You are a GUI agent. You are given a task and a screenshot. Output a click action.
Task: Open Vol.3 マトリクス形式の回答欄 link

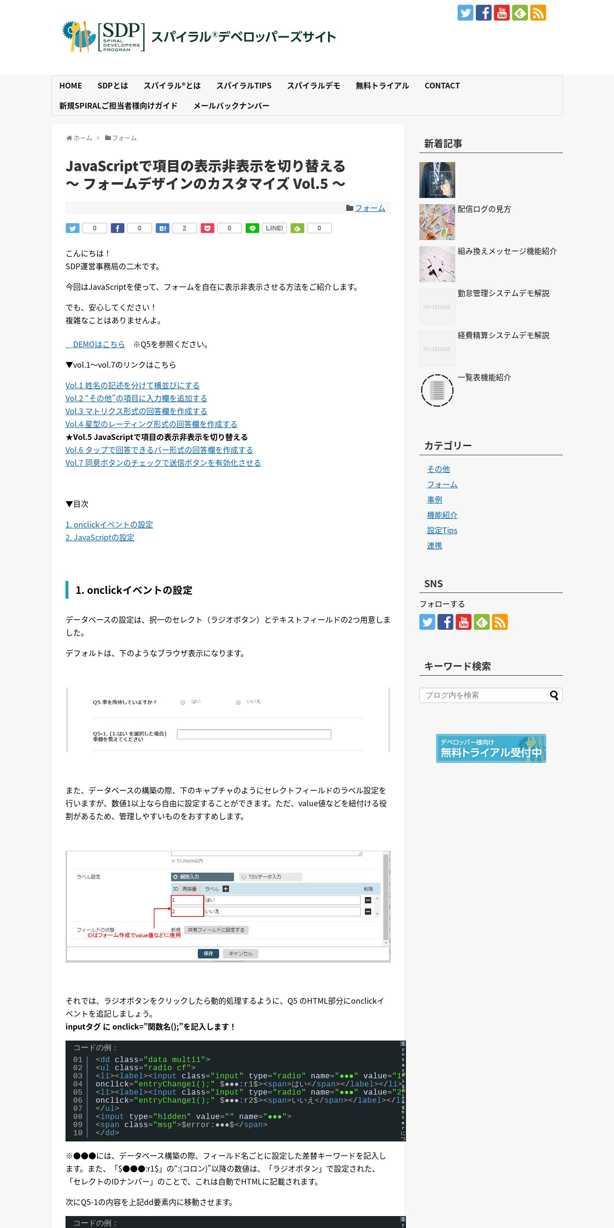coord(136,411)
